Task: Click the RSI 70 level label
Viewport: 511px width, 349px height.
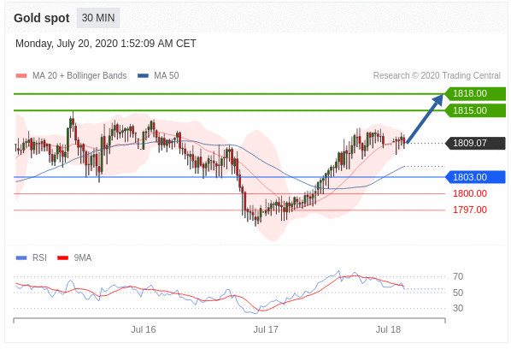Action: pyautogui.click(x=458, y=276)
